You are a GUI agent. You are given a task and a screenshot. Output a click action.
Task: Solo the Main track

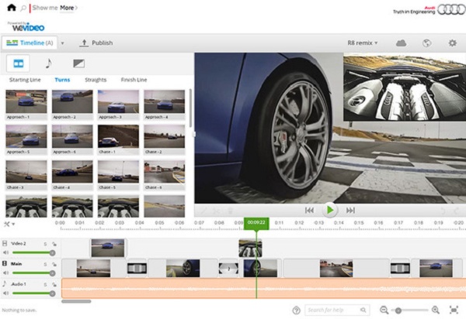pyautogui.click(x=45, y=264)
